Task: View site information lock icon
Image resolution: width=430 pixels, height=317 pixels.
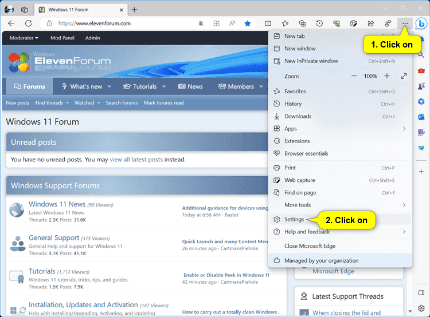Action: (x=49, y=23)
